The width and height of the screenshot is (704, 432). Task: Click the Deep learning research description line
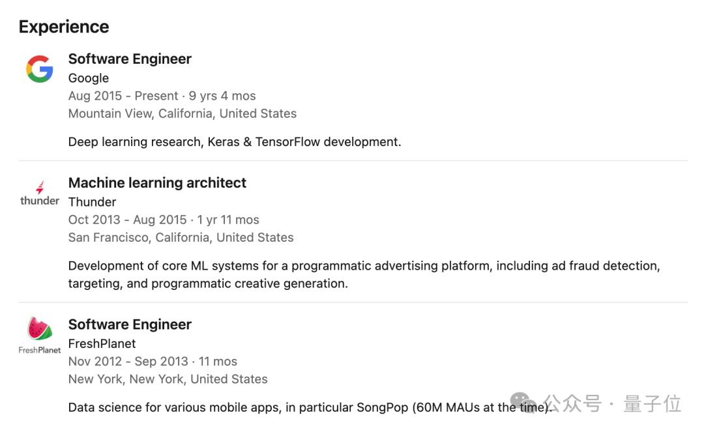coord(234,141)
